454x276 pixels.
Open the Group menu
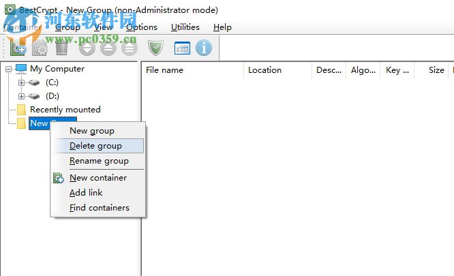coord(67,27)
